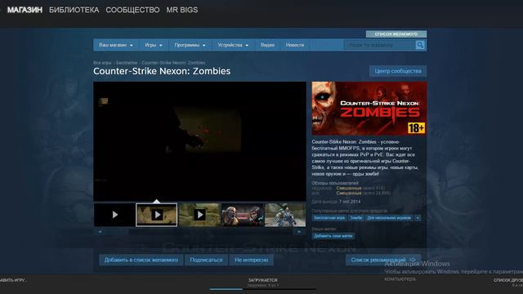Open the МАГАЗИН tab

pos(25,10)
